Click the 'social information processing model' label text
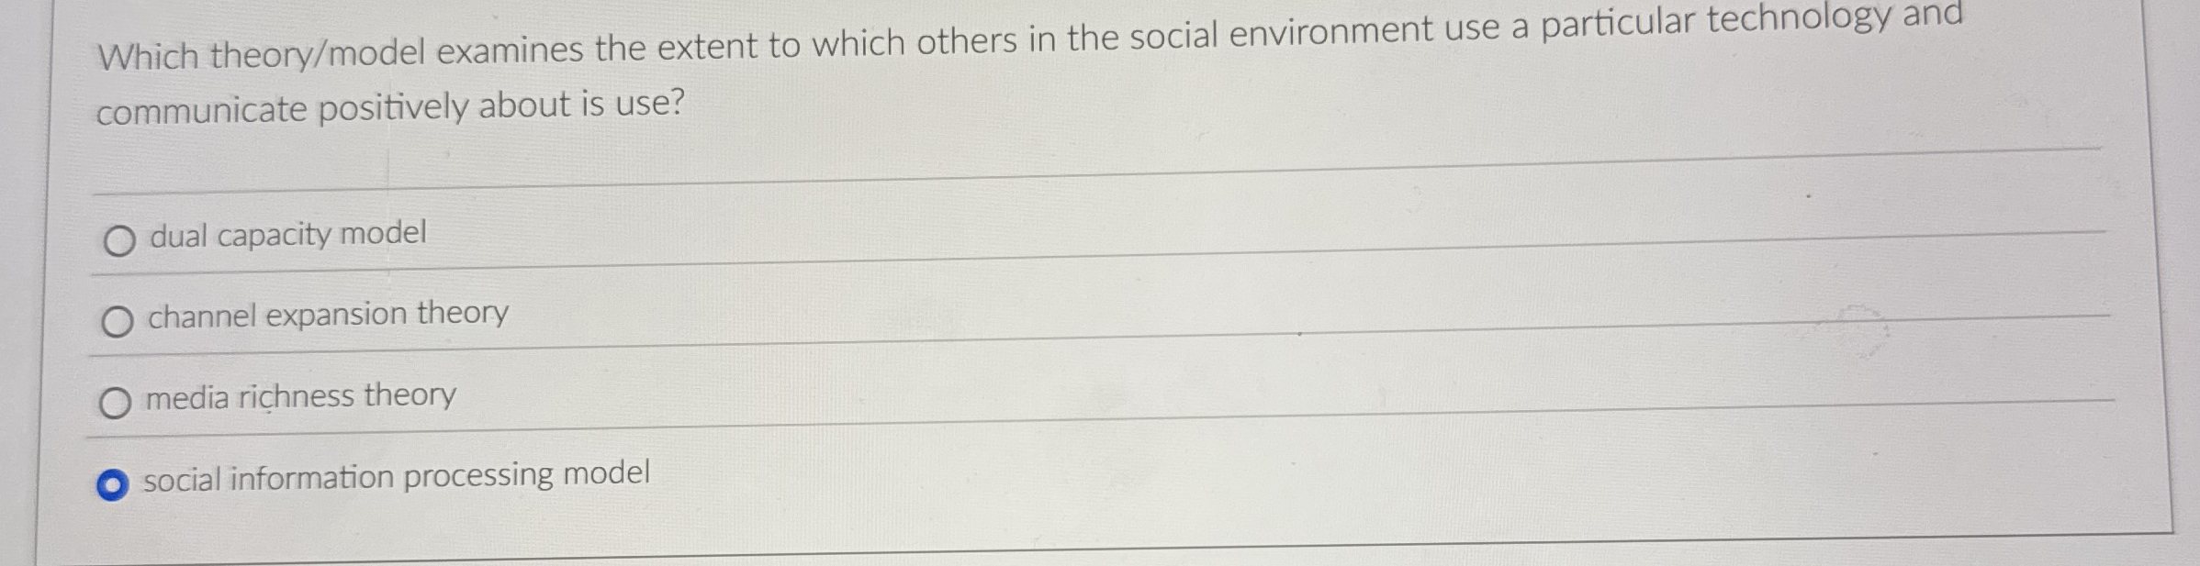The width and height of the screenshot is (2200, 566). click(396, 476)
